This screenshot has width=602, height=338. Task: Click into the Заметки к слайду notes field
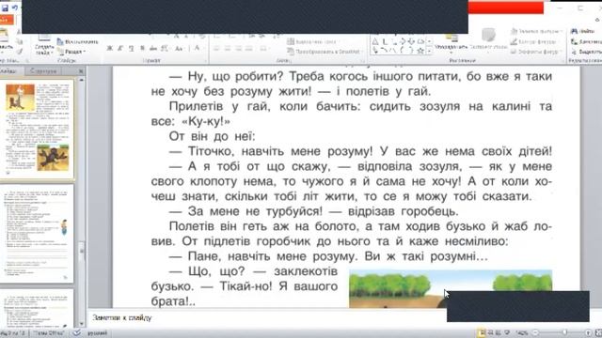point(267,317)
